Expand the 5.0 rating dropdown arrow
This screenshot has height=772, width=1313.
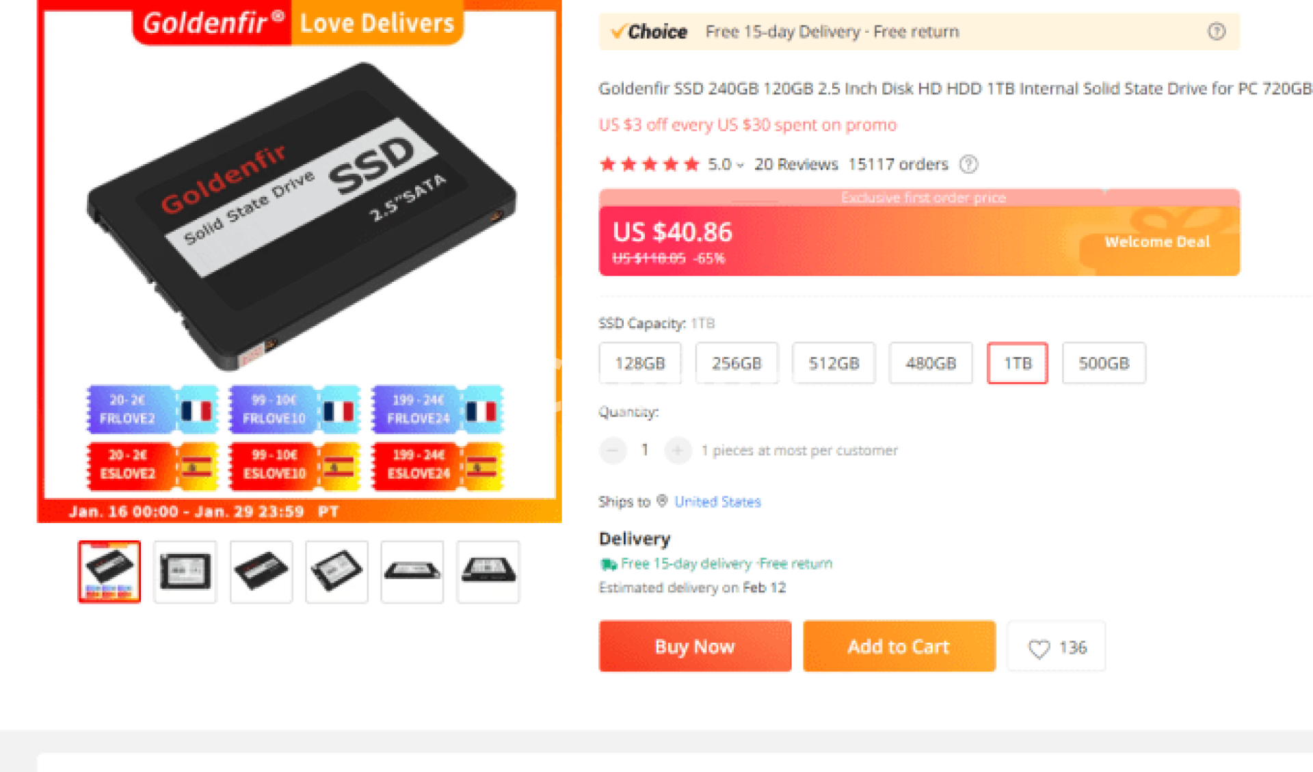pos(740,165)
